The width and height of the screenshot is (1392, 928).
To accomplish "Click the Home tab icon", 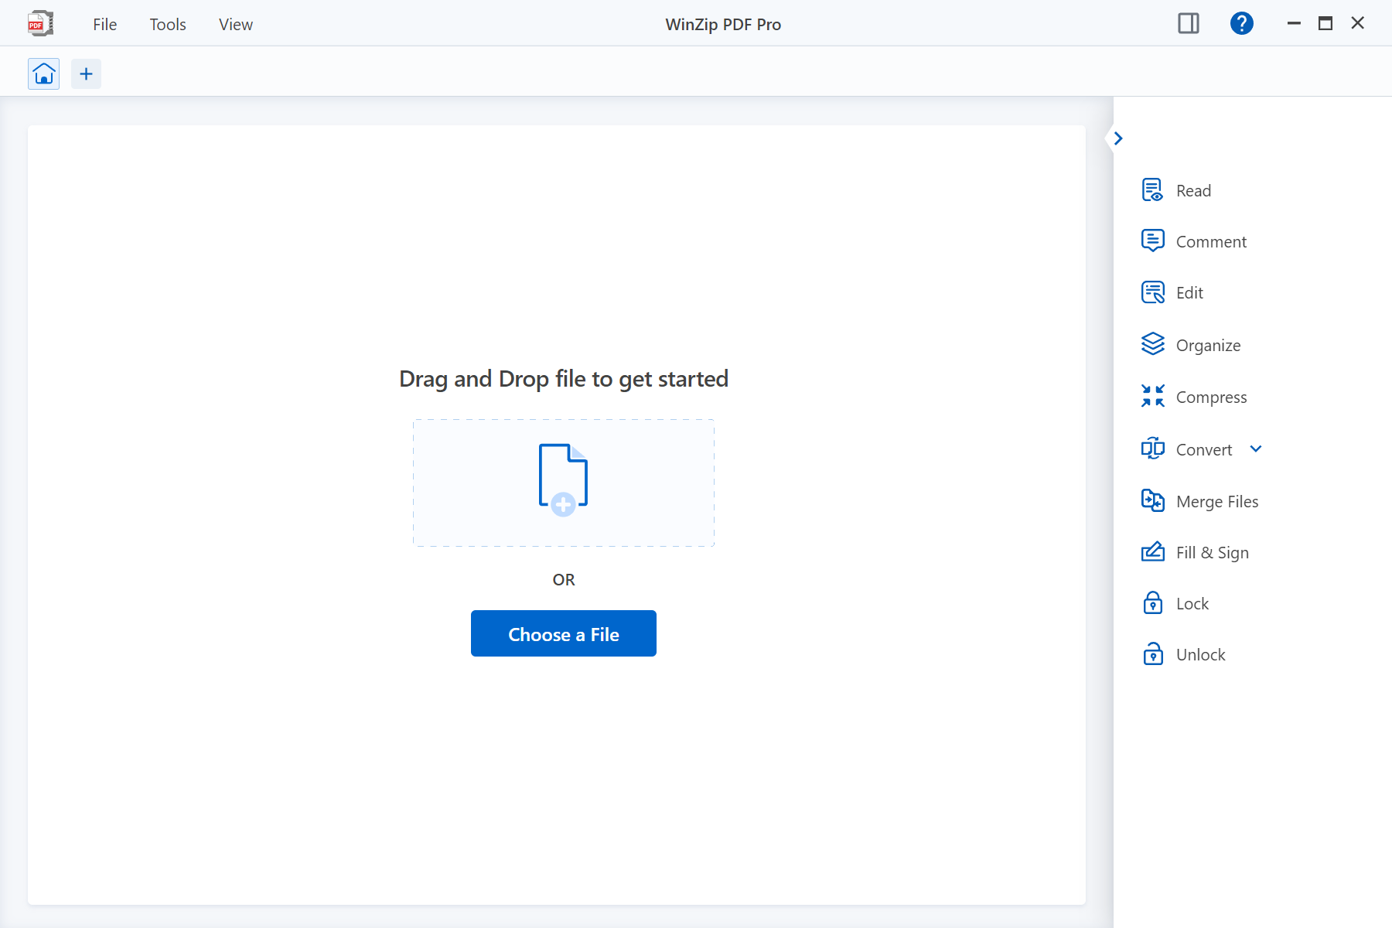I will pos(44,74).
